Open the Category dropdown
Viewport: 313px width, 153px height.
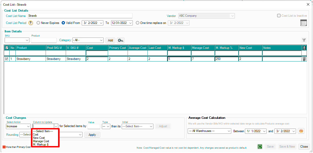[88, 40]
